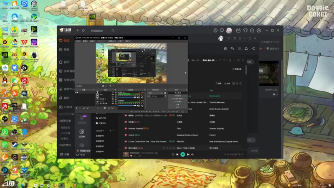The height and width of the screenshot is (188, 334).
Task: Move source up in OBS sources panel
Action: (109, 108)
